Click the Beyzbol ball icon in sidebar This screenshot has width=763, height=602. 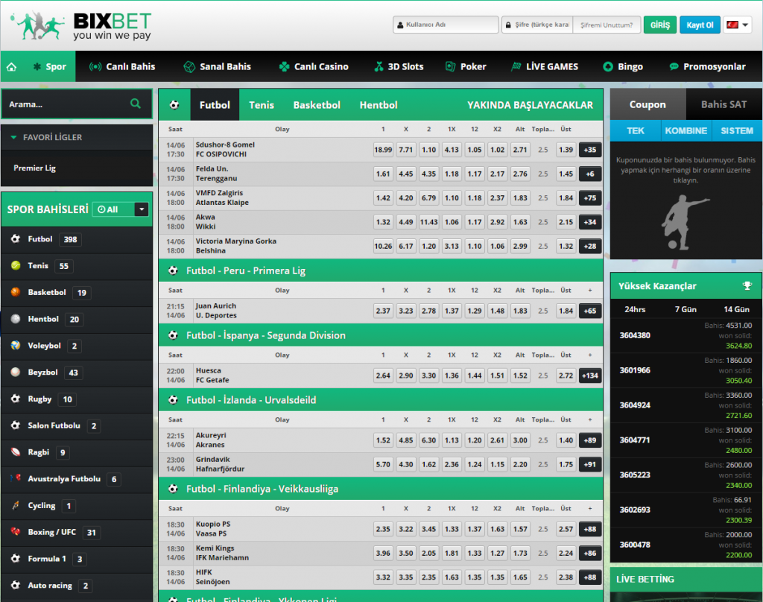16,372
